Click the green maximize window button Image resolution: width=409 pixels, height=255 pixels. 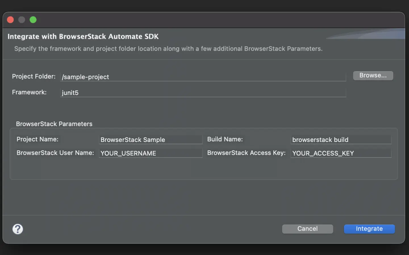(x=33, y=20)
